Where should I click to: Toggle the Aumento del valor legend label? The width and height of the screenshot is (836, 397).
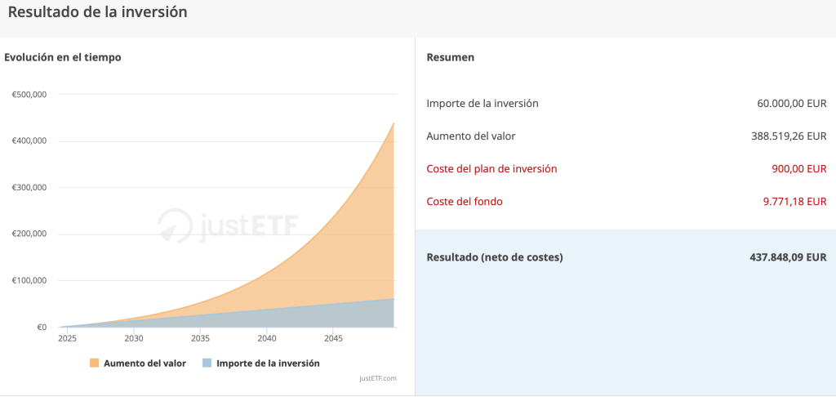[145, 363]
